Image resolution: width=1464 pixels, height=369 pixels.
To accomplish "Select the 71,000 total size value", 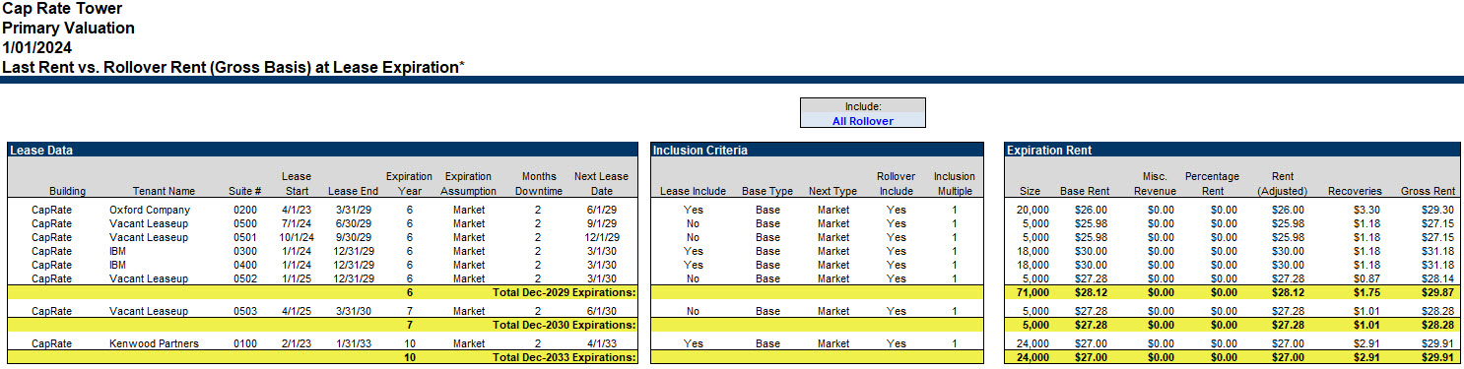I will [x=1032, y=292].
